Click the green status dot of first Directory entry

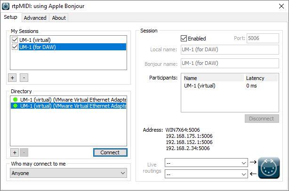(x=16, y=100)
